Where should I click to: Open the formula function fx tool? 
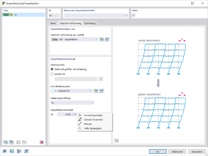(x=26, y=151)
